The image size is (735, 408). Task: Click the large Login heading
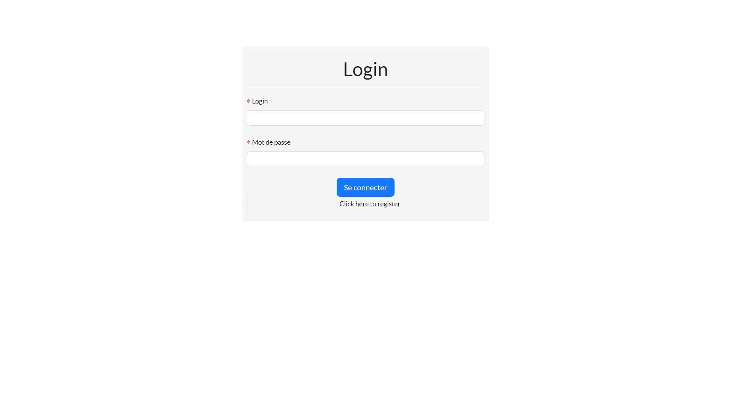click(x=365, y=69)
